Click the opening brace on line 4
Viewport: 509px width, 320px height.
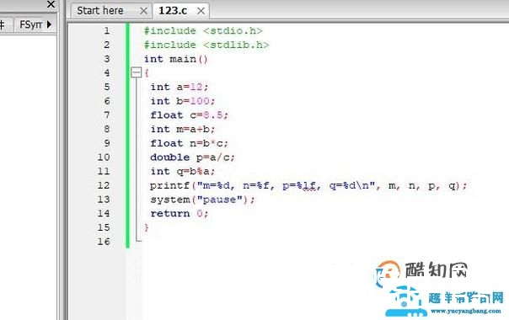click(147, 73)
